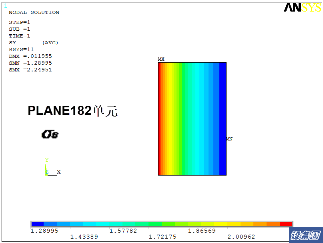The height and width of the screenshot is (243, 323).
Task: Click the X axis label of the triad
Action: coord(58,172)
